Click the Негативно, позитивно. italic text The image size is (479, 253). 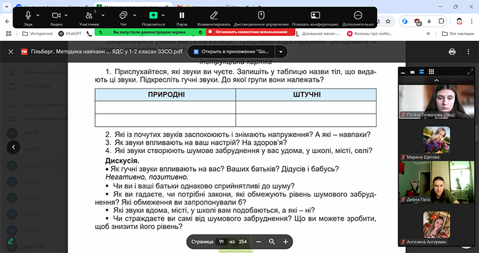click(147, 177)
